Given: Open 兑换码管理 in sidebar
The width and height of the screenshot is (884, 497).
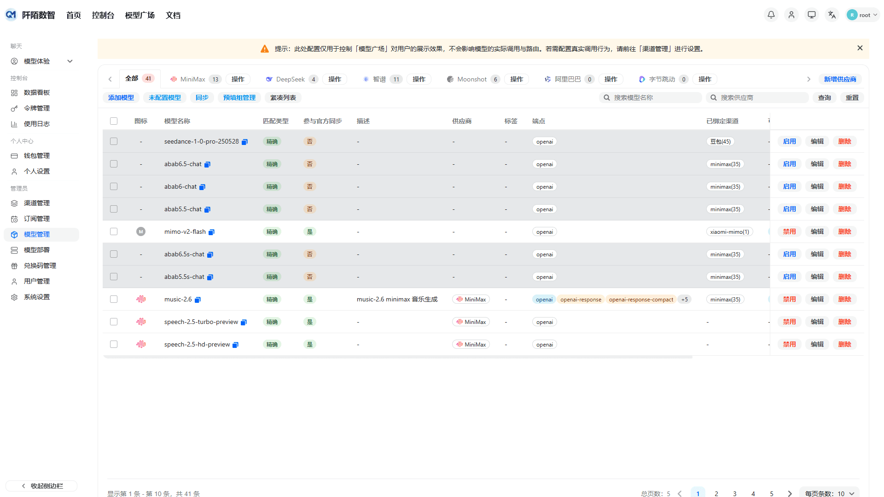Looking at the screenshot, I should tap(41, 266).
